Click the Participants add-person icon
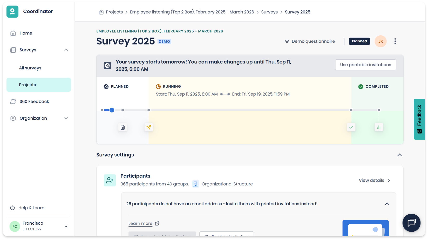This screenshot has height=240, width=428. pyautogui.click(x=110, y=180)
